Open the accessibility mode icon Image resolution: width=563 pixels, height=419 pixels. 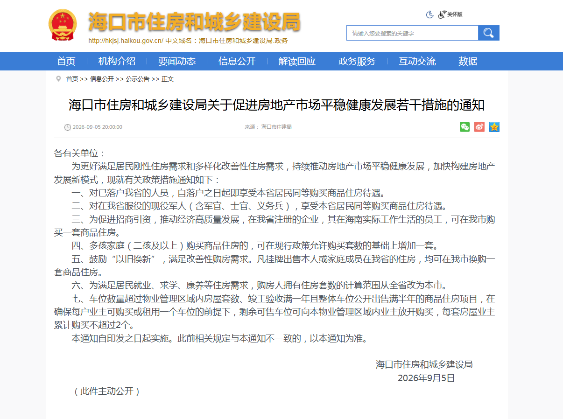coord(430,14)
